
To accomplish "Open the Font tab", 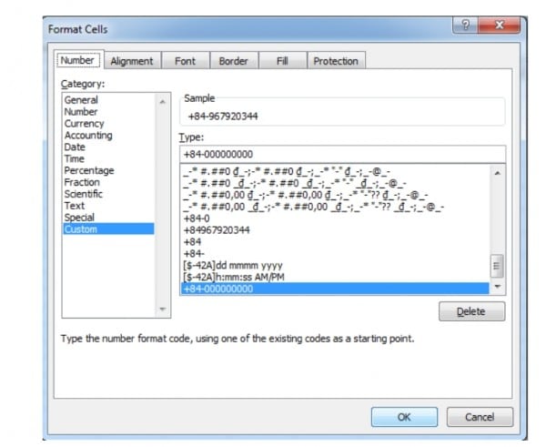I will [x=185, y=61].
